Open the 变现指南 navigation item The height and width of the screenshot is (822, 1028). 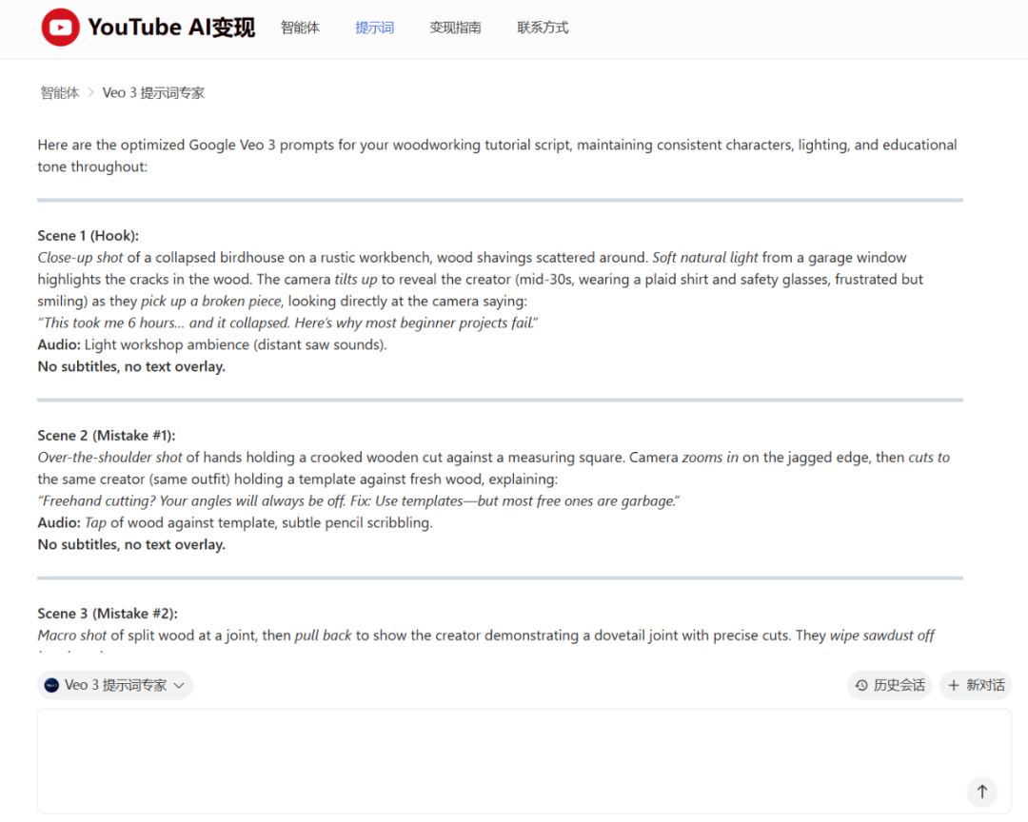(x=455, y=28)
